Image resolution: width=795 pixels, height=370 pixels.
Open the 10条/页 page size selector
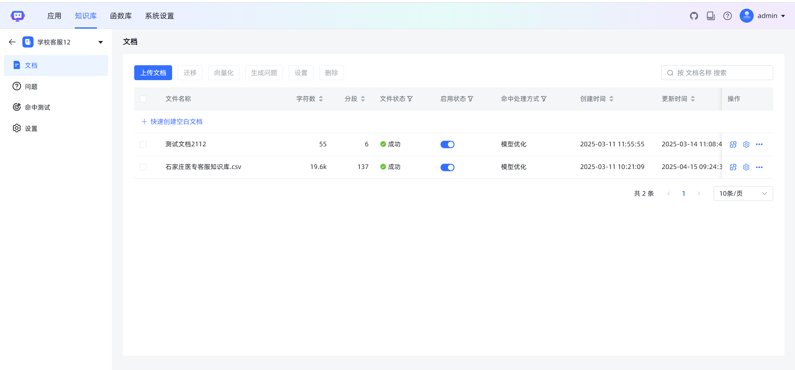[x=743, y=194]
